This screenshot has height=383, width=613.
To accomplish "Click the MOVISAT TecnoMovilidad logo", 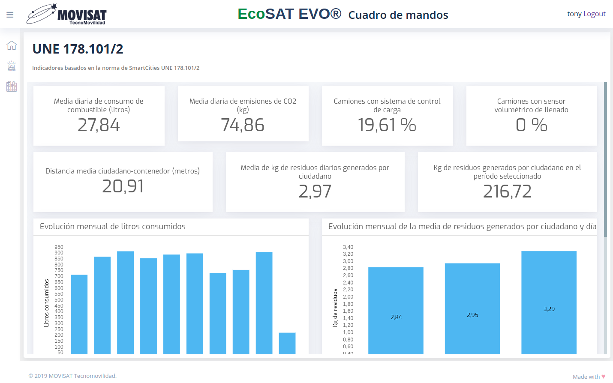I will click(67, 15).
